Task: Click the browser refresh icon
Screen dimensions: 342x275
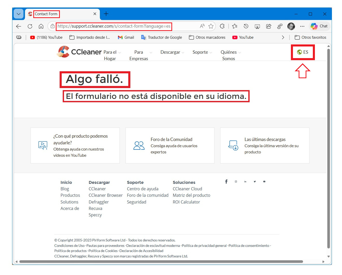Action: click(30, 26)
